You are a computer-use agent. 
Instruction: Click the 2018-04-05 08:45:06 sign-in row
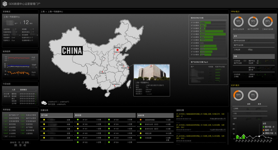pos(20,94)
